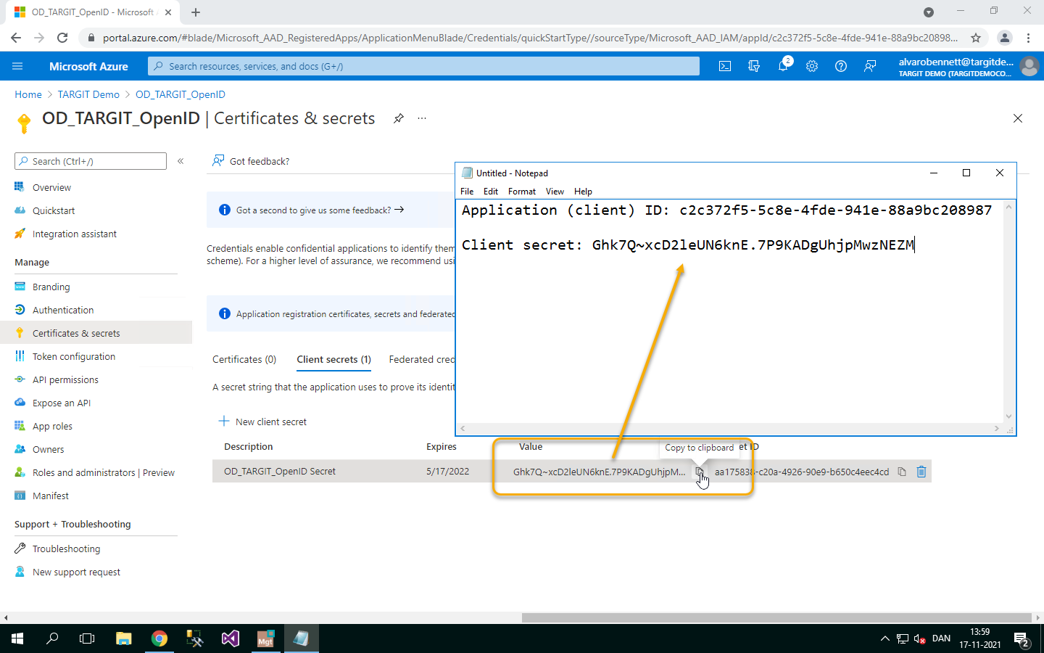Open the Help question mark icon
Viewport: 1044px width, 653px height.
pos(841,66)
